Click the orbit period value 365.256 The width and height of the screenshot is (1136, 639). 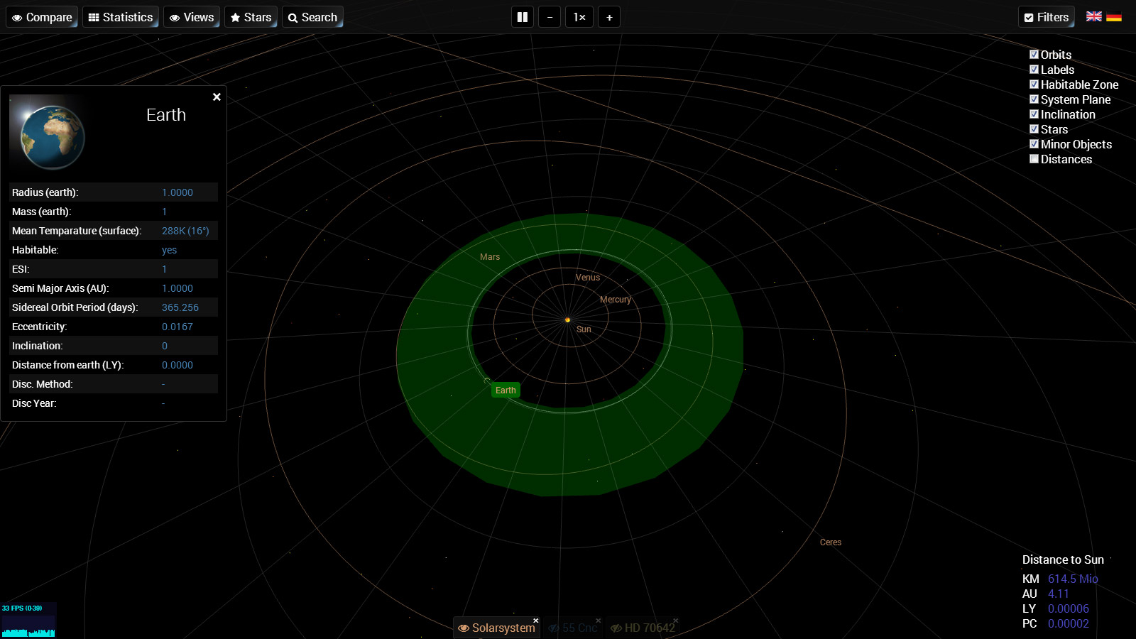click(180, 307)
